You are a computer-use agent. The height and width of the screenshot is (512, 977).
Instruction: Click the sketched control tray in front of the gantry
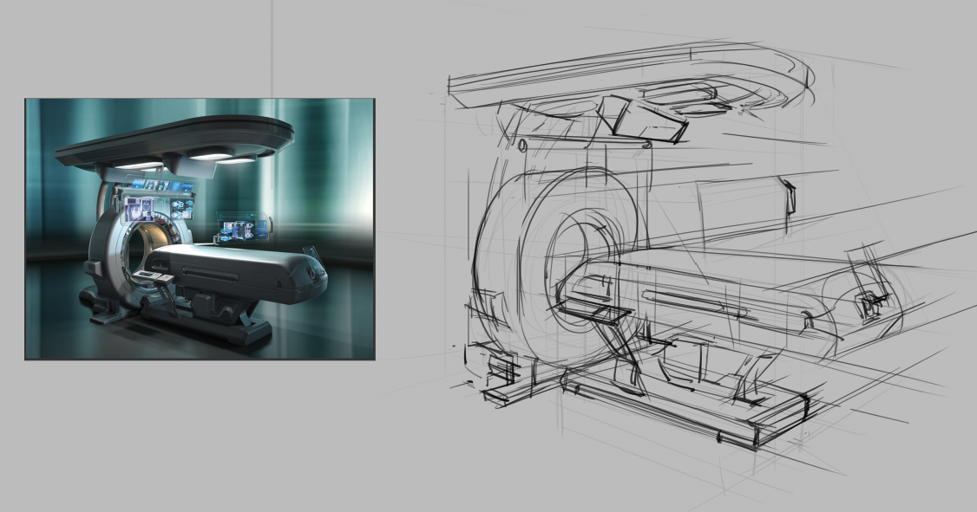point(592,303)
